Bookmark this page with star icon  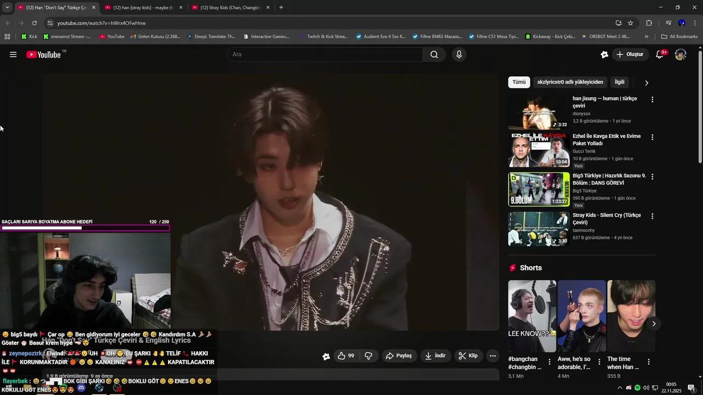pos(631,23)
